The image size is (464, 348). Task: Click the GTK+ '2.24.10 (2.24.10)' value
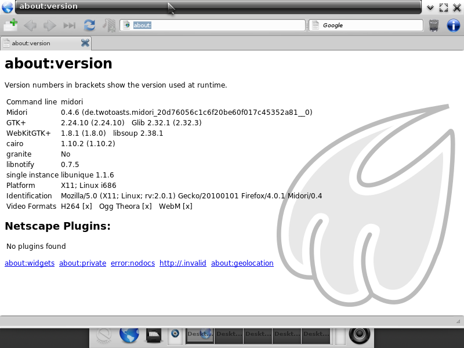93,123
